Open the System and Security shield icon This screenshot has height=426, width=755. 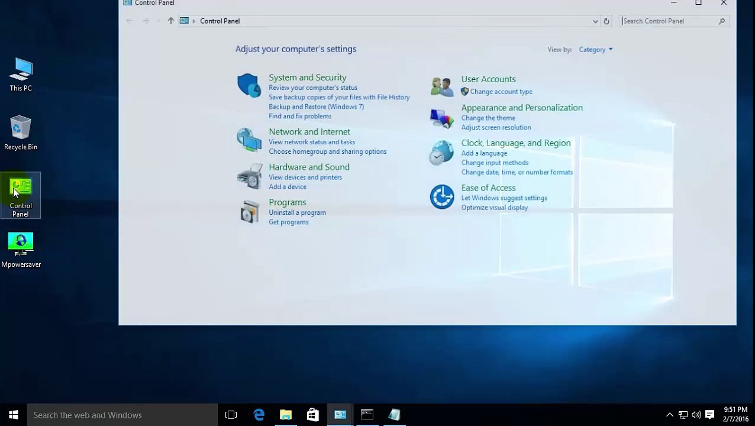click(x=249, y=86)
